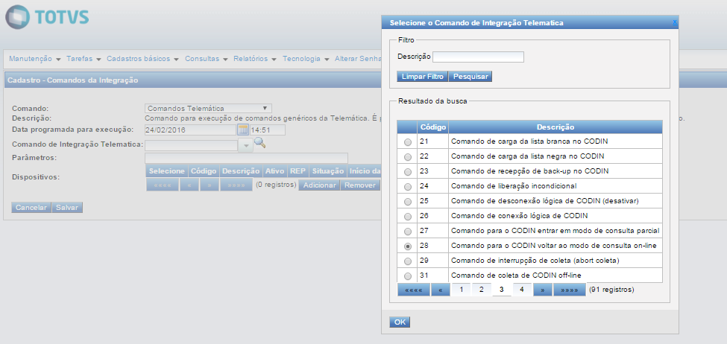The image size is (727, 344).
Task: Click the Parâmetros input field
Action: click(x=246, y=158)
